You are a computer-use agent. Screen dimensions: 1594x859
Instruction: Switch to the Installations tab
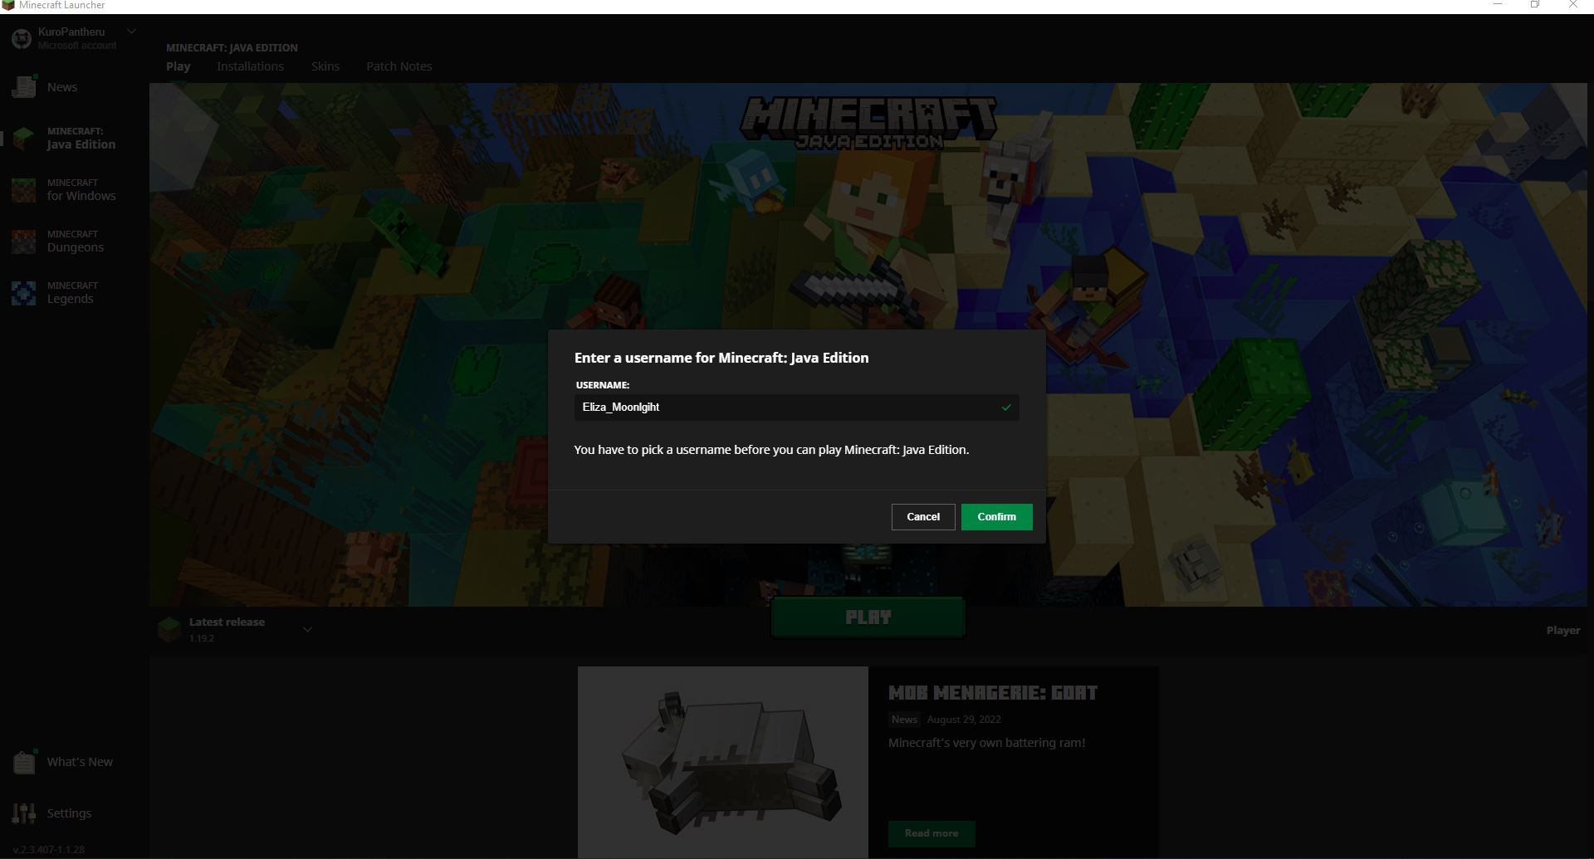pos(250,66)
